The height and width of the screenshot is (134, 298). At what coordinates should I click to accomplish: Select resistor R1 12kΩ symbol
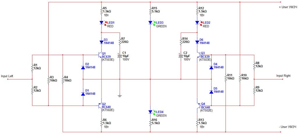(32, 68)
